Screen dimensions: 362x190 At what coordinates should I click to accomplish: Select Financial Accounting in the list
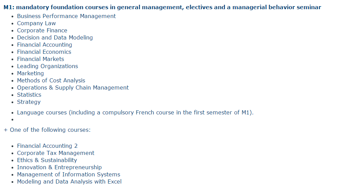click(44, 45)
